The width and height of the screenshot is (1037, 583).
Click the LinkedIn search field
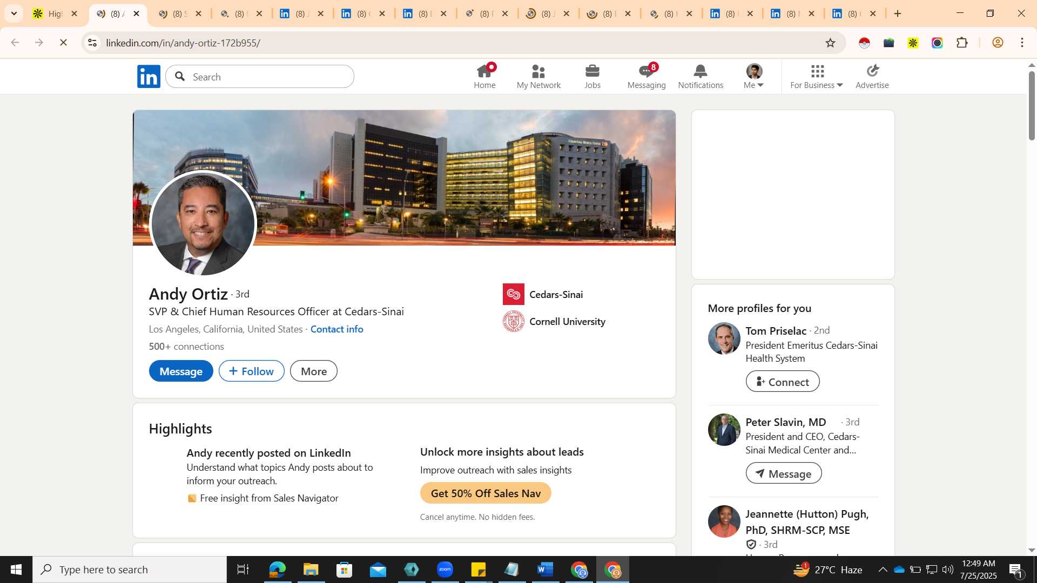tap(260, 77)
